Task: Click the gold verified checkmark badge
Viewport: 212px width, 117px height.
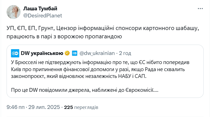Action: pyautogui.click(x=67, y=53)
